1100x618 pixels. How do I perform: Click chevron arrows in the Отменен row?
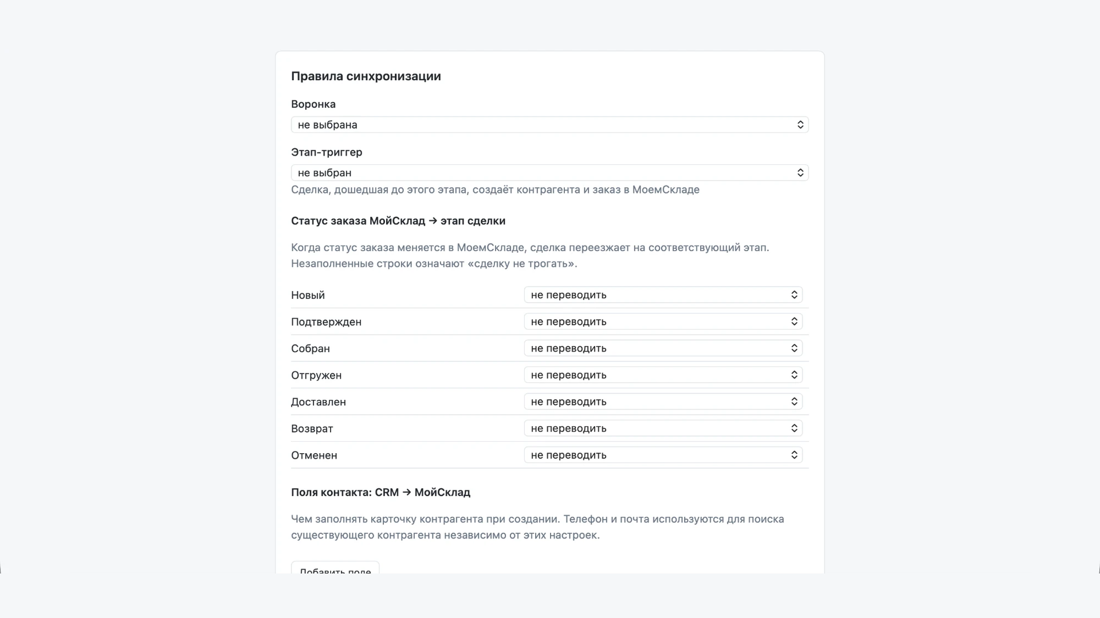794,455
